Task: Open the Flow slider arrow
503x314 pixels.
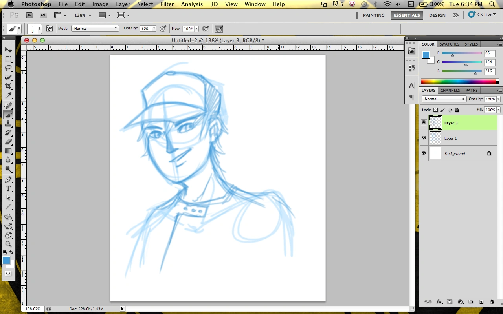Action: point(196,29)
